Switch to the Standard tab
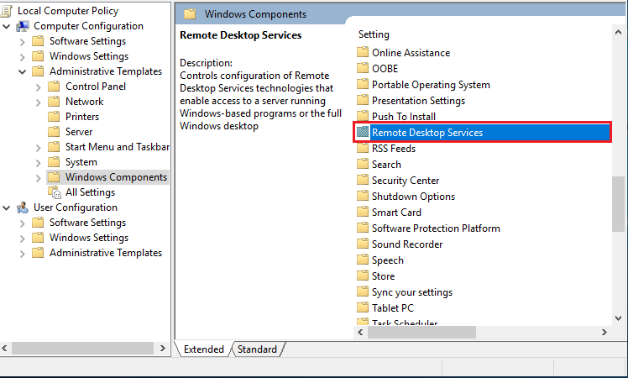628x378 pixels. coord(257,349)
